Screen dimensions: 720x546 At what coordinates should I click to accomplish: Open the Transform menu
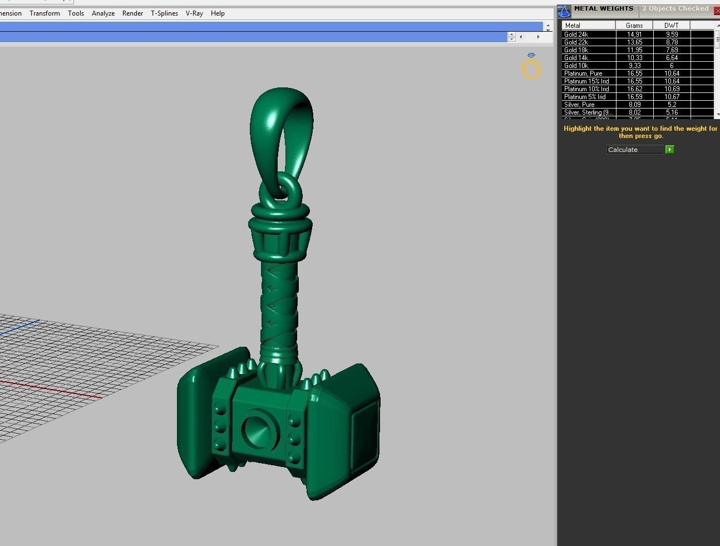(45, 13)
